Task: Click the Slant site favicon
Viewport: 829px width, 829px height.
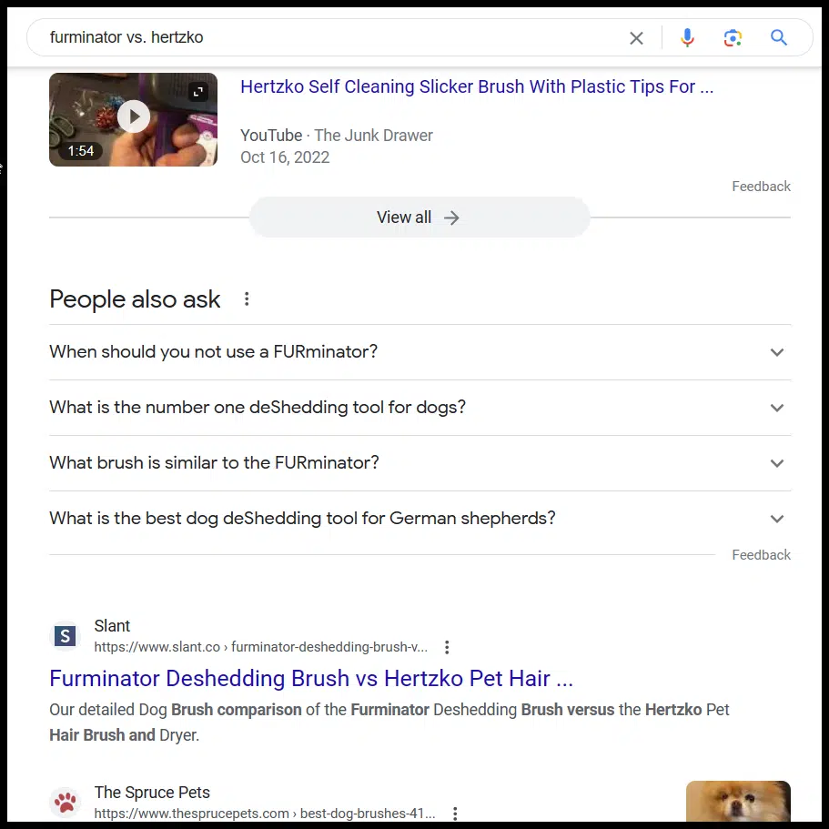Action: point(65,636)
